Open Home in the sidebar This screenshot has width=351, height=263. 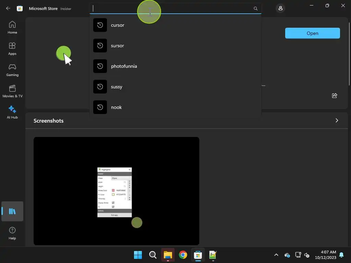pyautogui.click(x=12, y=27)
